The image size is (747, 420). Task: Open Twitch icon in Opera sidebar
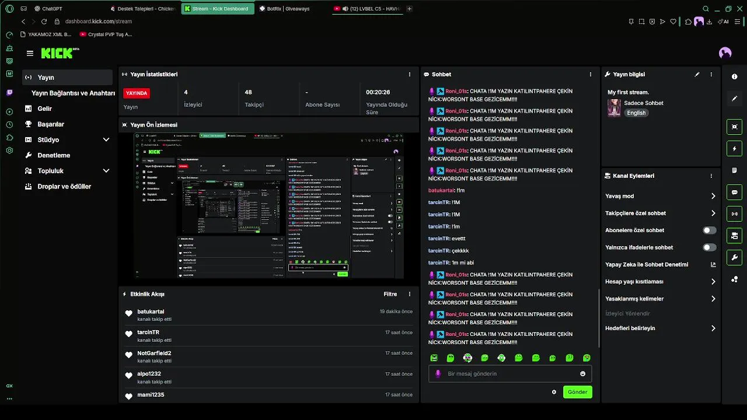(x=9, y=93)
